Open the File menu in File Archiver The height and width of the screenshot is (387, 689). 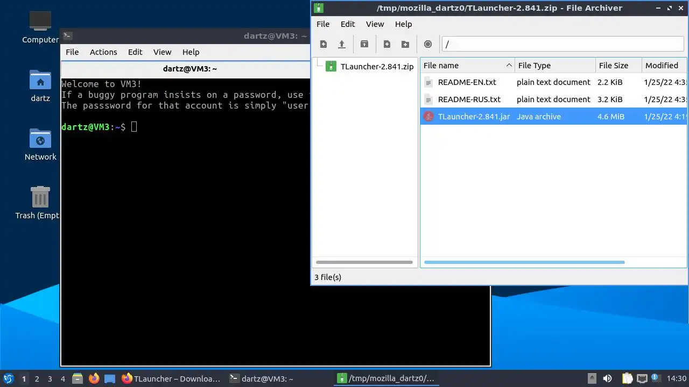[323, 24]
